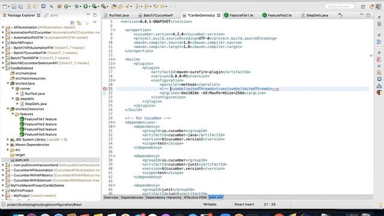Switch to FeatureFile2 editor tab
The width and height of the screenshot is (384, 216).
point(277,16)
